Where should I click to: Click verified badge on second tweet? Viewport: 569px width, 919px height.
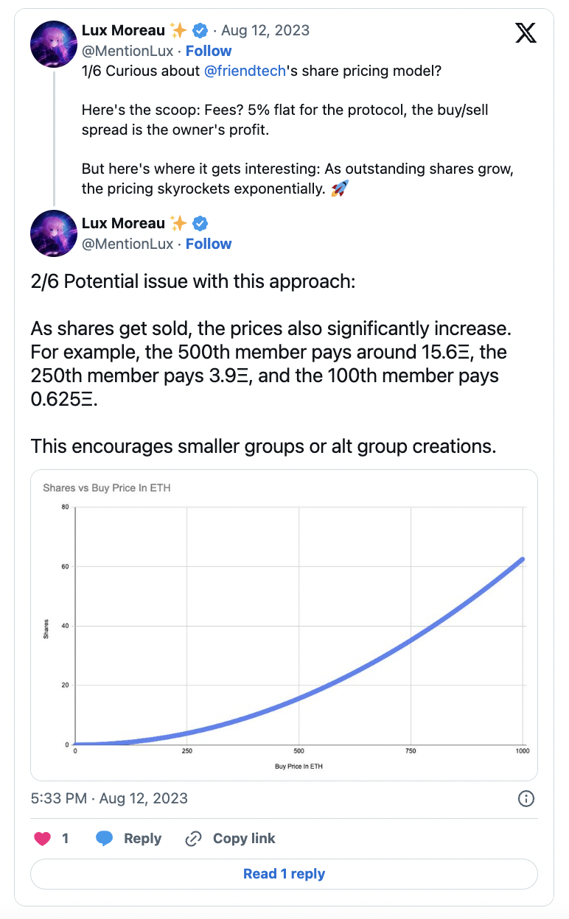(200, 223)
